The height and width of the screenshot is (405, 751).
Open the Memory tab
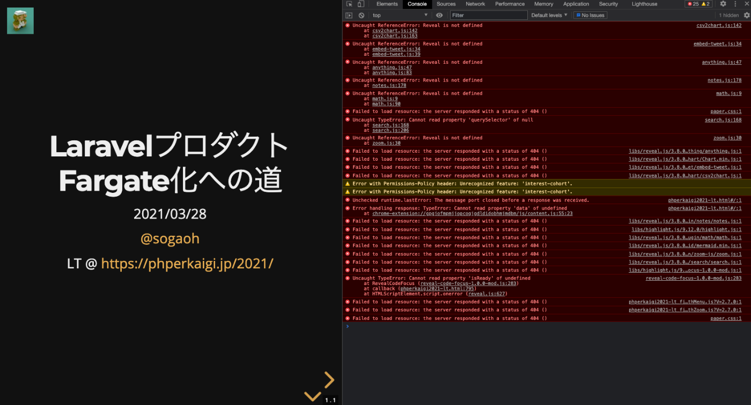pyautogui.click(x=543, y=4)
